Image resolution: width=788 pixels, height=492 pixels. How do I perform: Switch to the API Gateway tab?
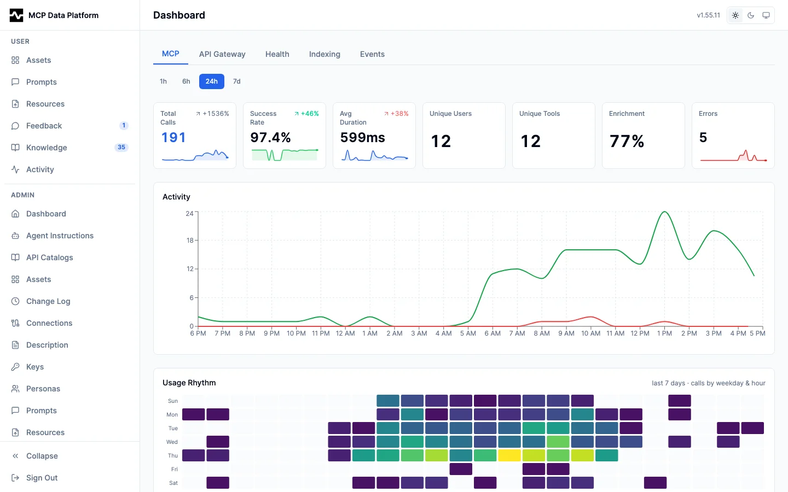(222, 54)
